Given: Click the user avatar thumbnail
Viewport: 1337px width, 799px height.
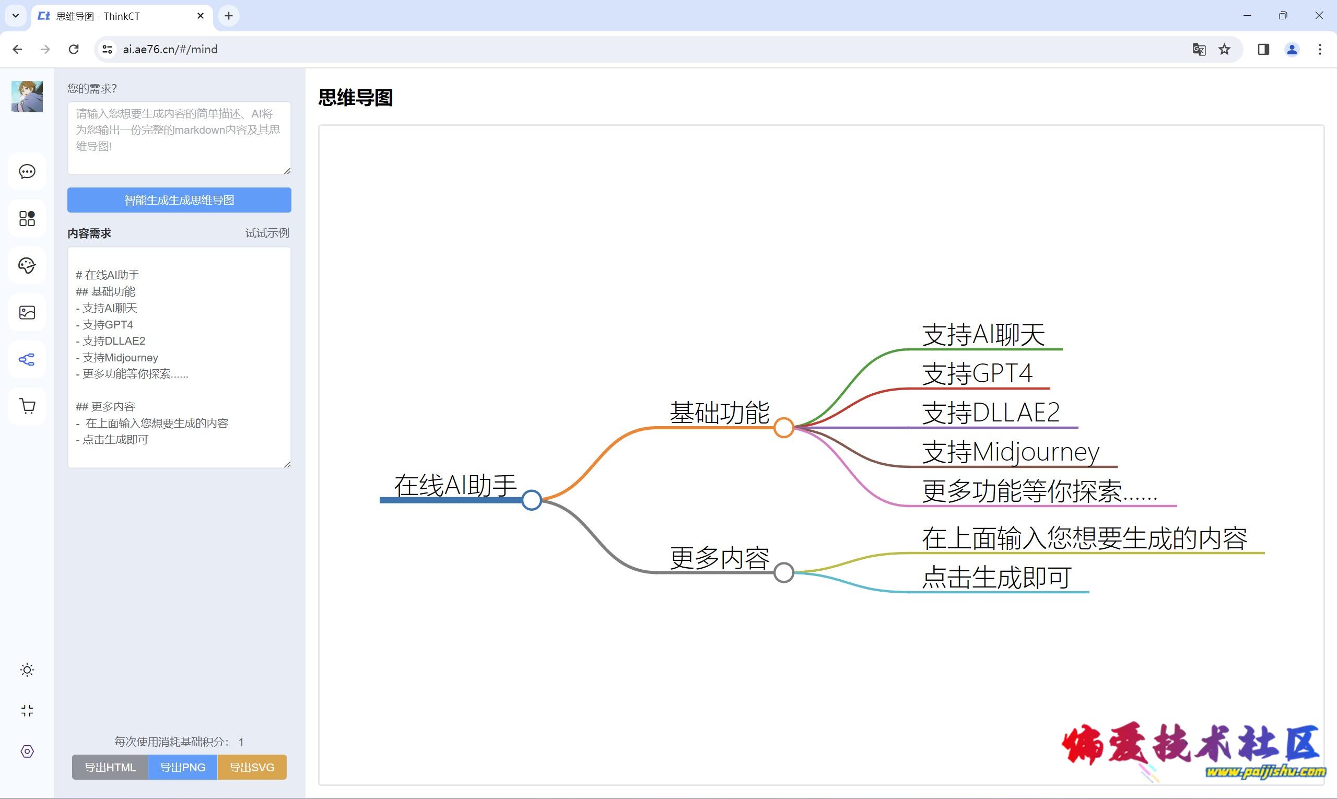Looking at the screenshot, I should [27, 97].
